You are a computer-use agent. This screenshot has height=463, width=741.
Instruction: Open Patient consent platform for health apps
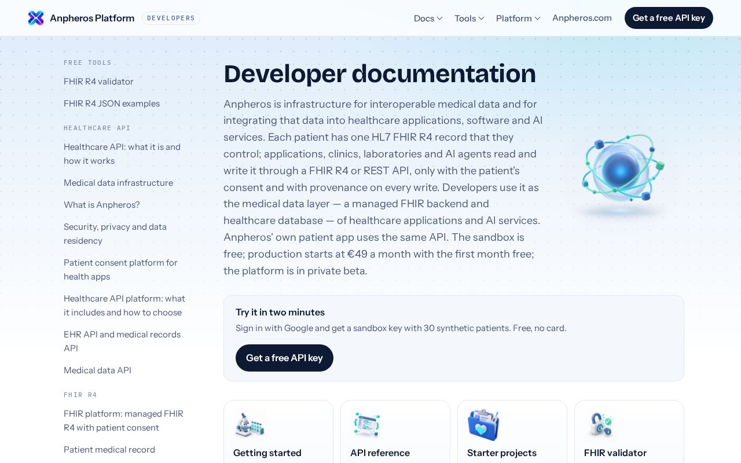[120, 270]
